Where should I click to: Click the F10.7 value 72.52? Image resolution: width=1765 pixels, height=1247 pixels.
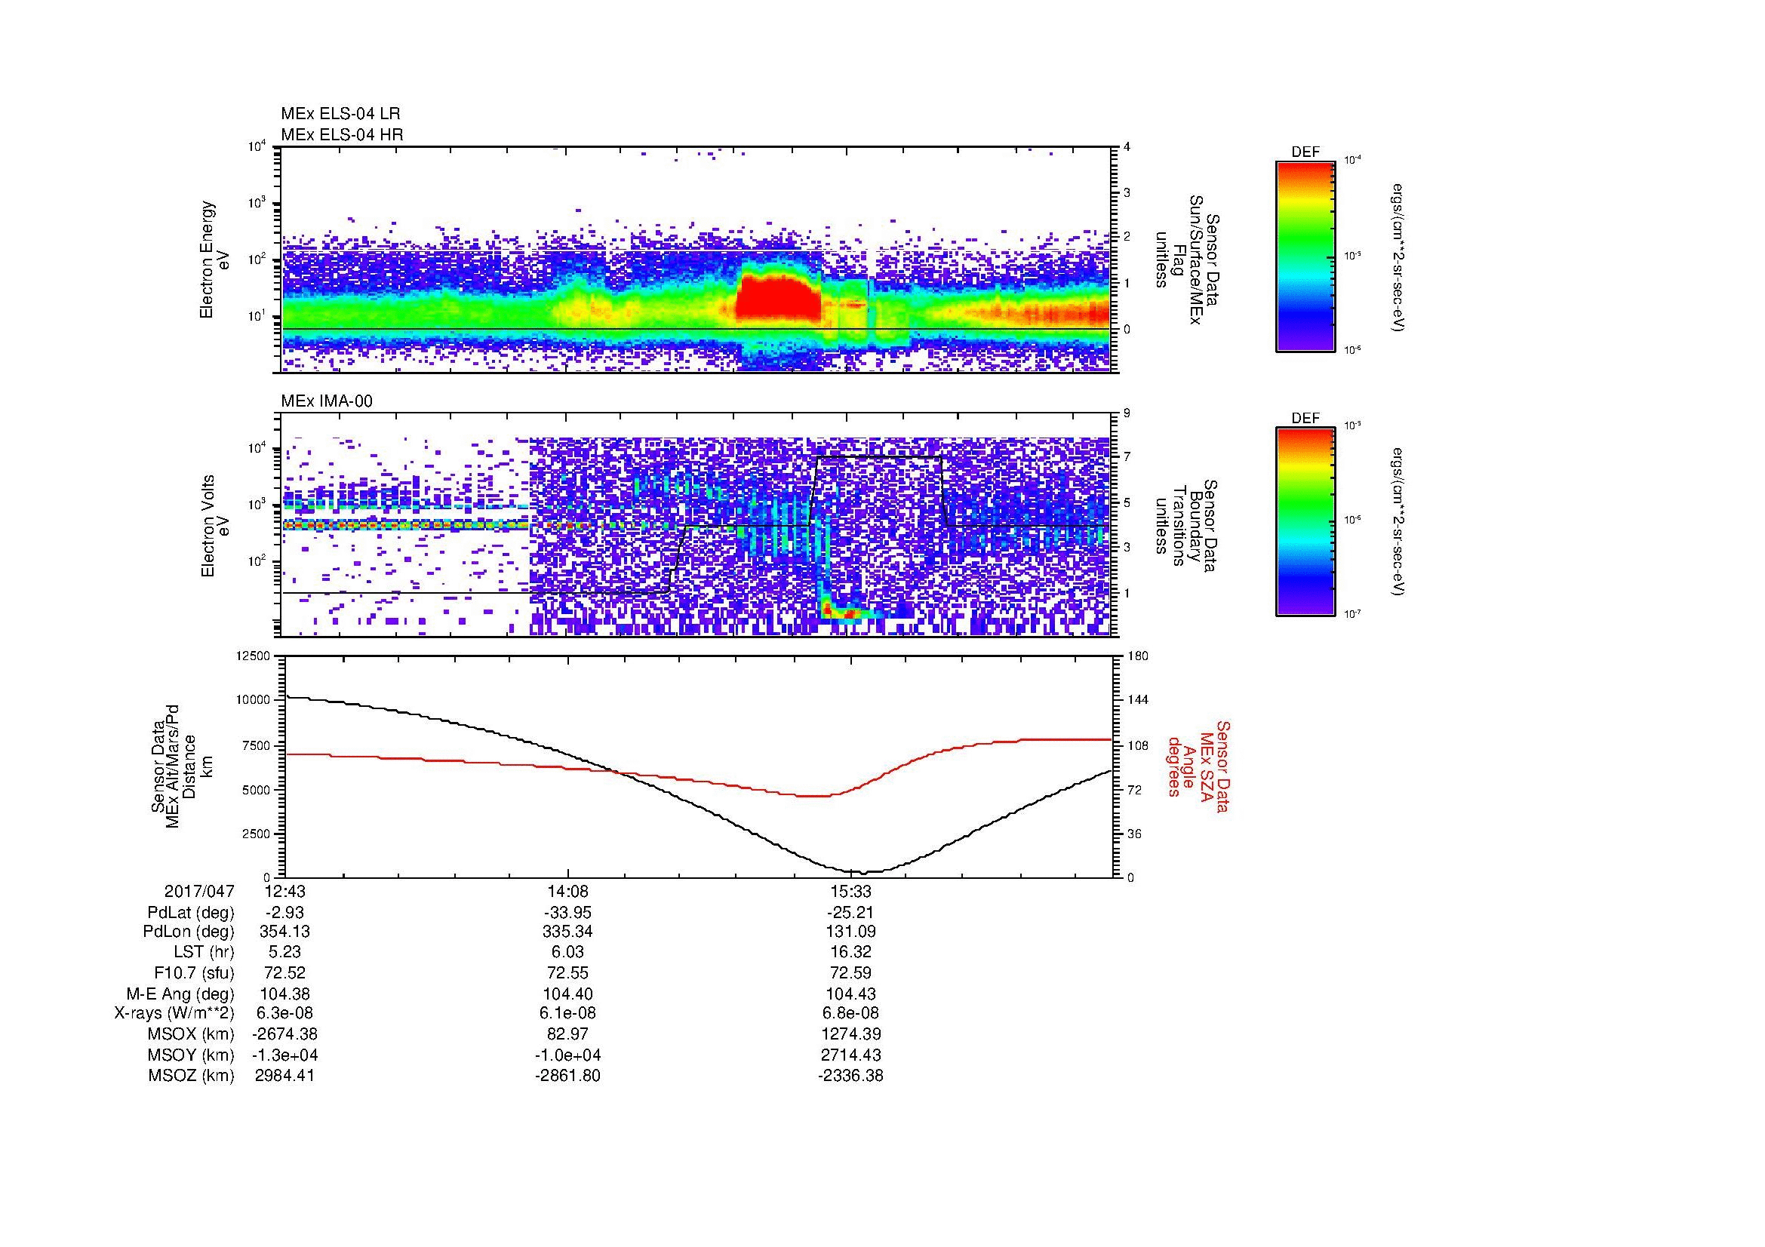[x=284, y=972]
